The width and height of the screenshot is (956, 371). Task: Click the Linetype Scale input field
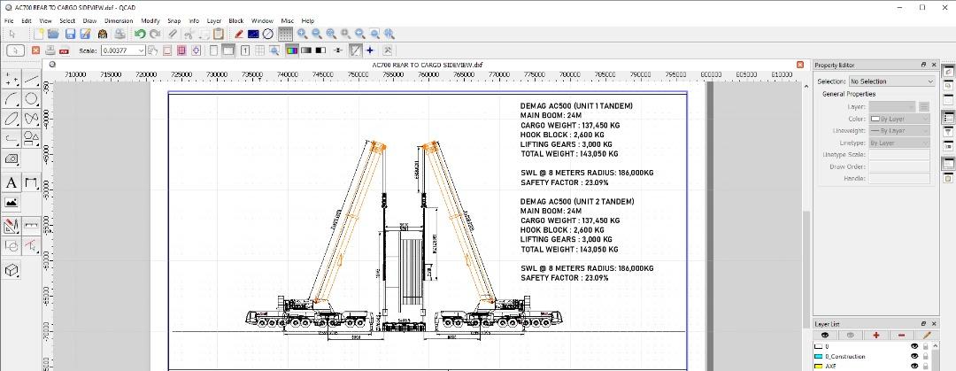tap(900, 154)
